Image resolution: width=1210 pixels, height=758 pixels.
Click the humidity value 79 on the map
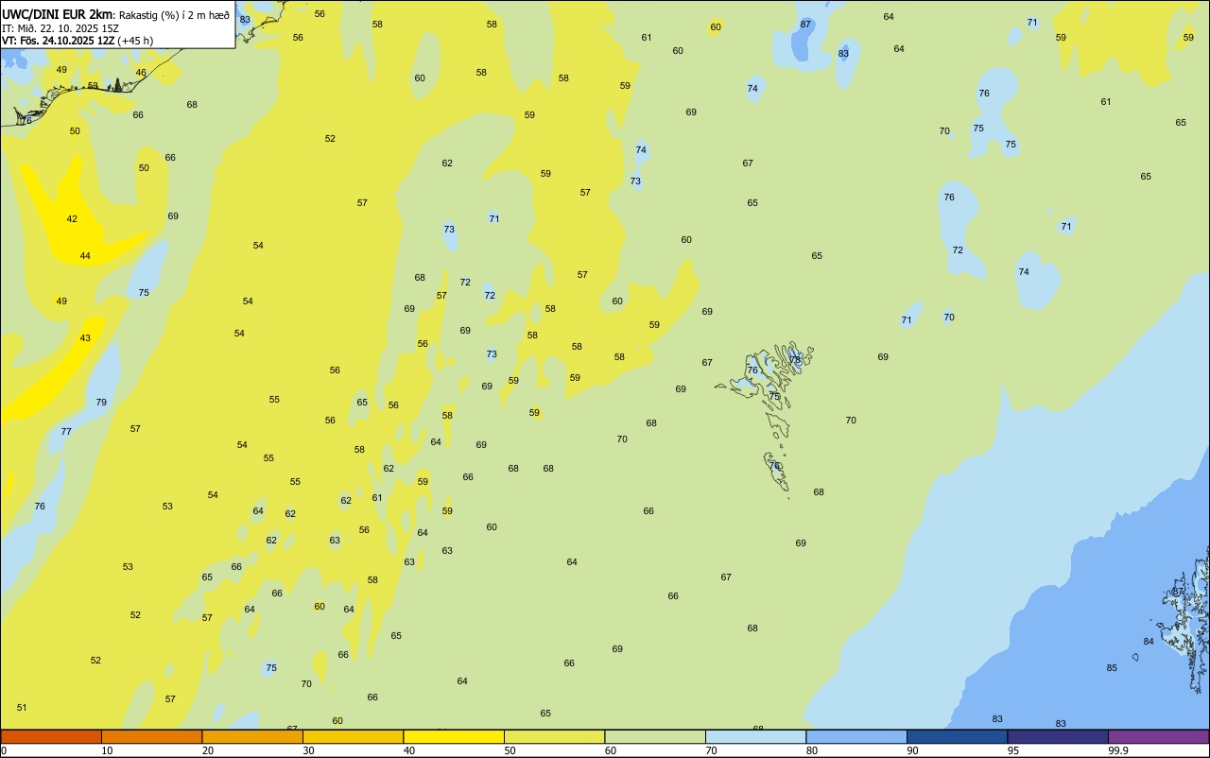coord(101,403)
